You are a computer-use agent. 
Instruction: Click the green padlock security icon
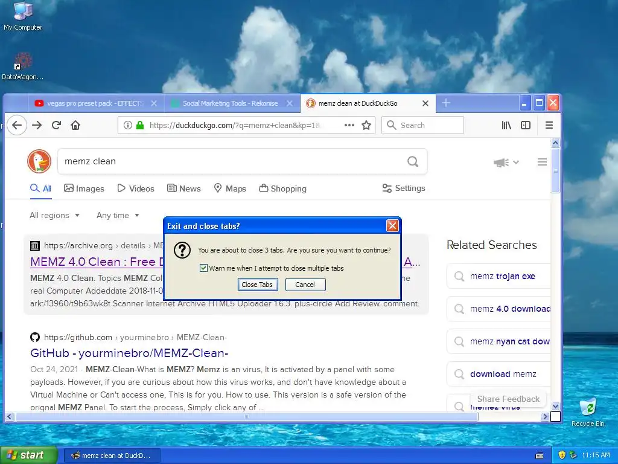click(x=140, y=126)
